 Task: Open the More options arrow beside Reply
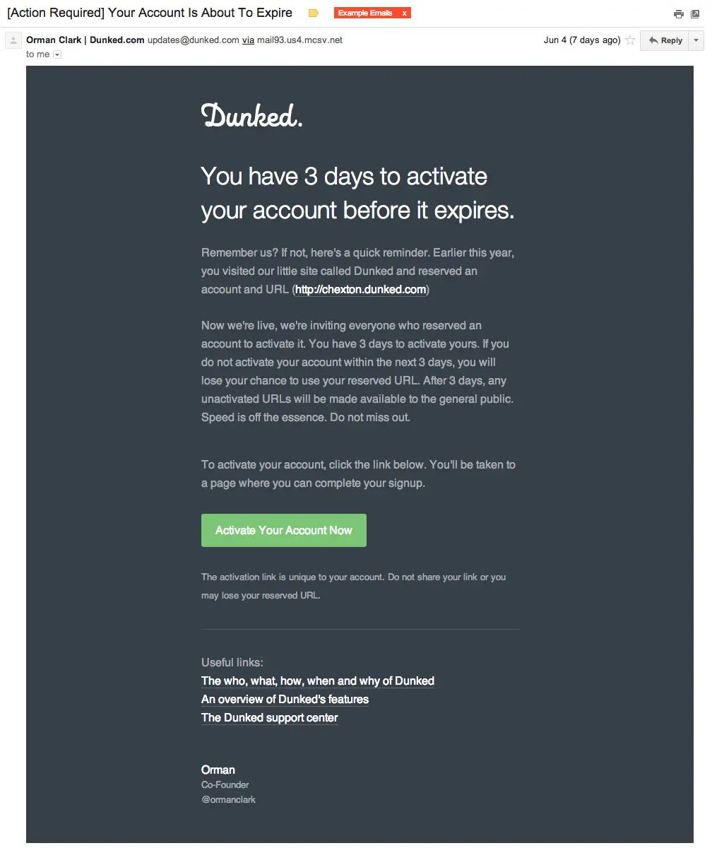tap(696, 40)
